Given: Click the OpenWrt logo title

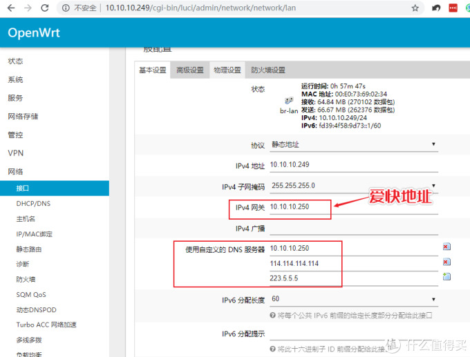Looking at the screenshot, I should (34, 32).
